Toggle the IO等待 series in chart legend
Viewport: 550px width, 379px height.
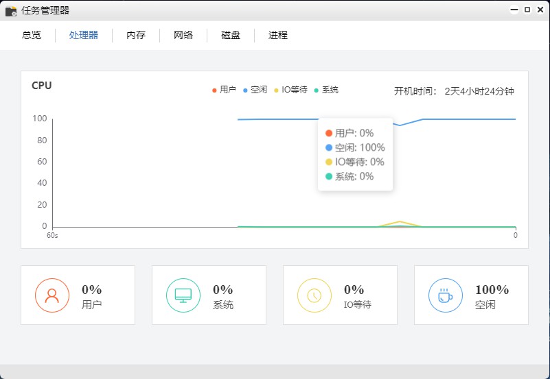click(x=290, y=90)
